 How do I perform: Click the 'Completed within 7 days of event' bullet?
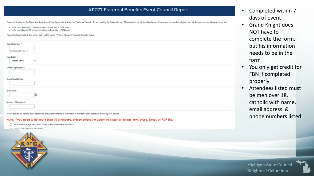point(273,14)
